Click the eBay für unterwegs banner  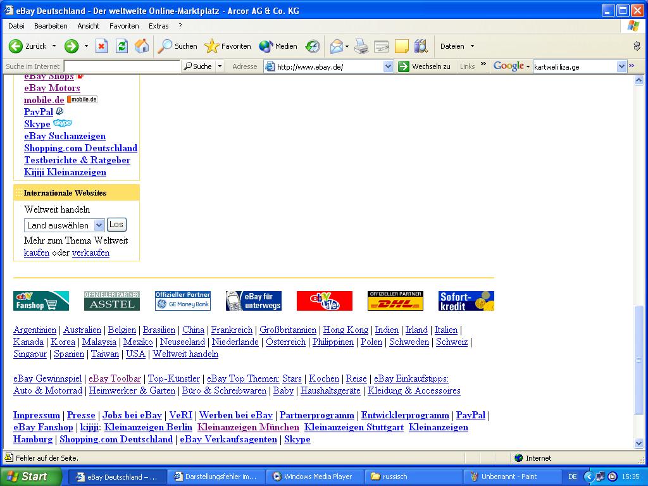coord(254,301)
